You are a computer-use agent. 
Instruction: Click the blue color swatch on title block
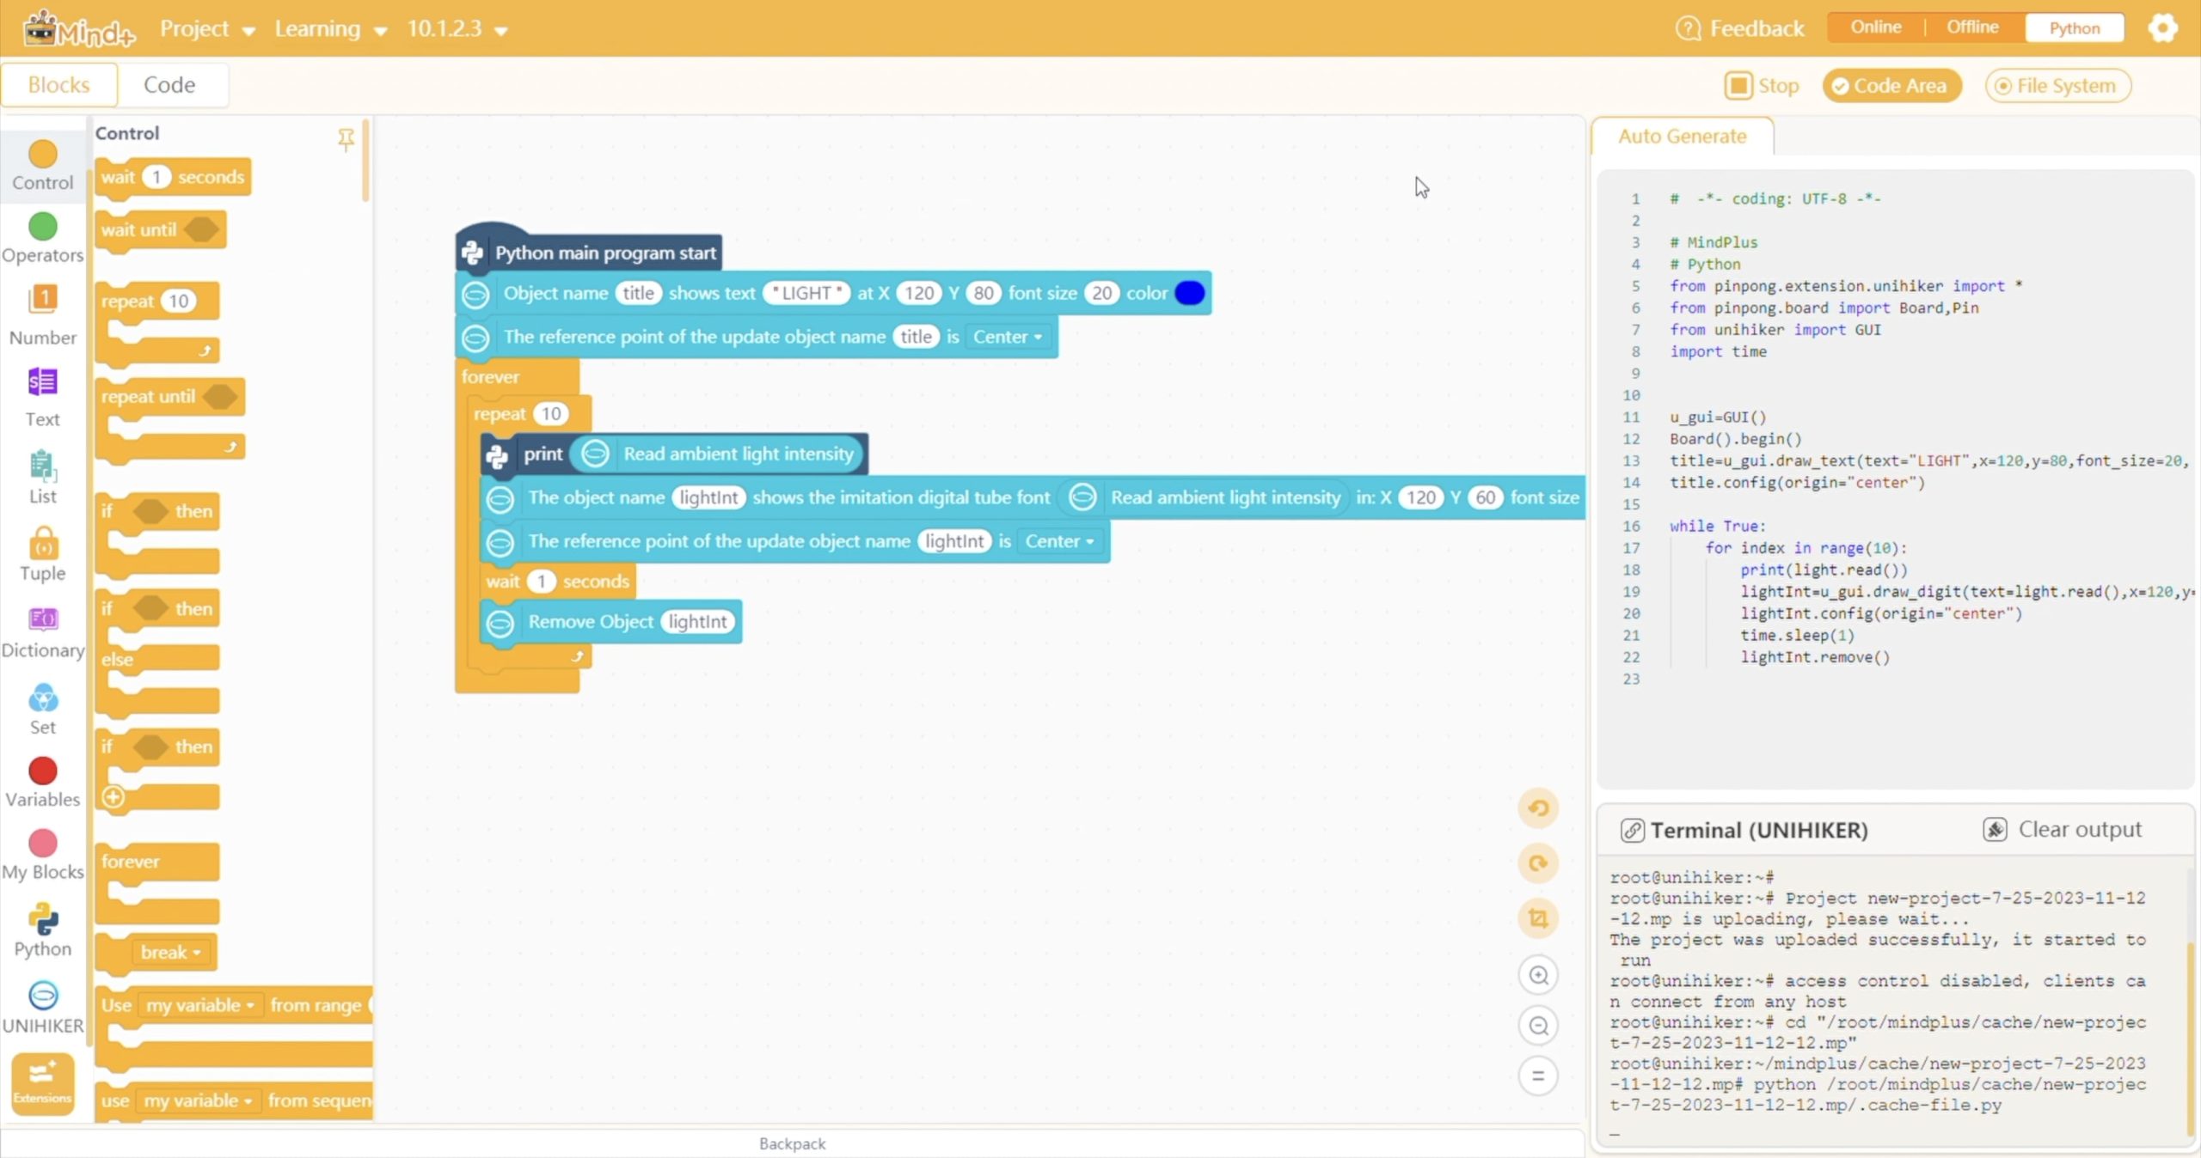1189,293
